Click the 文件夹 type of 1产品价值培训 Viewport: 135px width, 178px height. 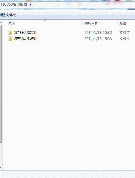point(125,33)
